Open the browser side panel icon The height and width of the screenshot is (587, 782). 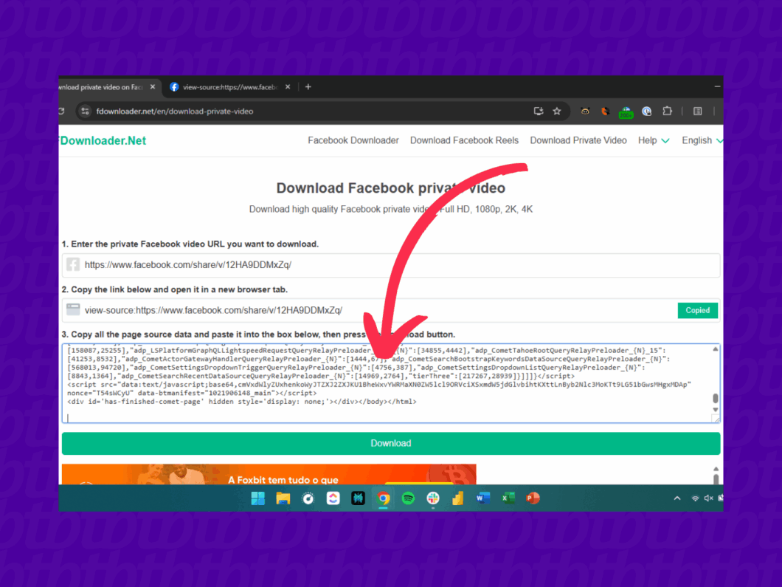[x=698, y=111]
